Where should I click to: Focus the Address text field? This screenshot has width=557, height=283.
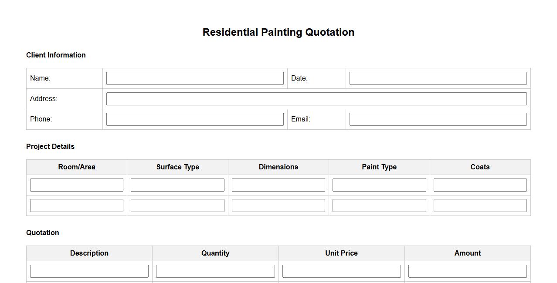click(316, 99)
